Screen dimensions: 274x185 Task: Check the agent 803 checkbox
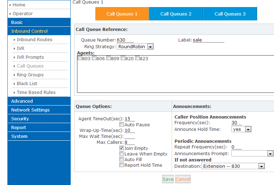(79, 58)
